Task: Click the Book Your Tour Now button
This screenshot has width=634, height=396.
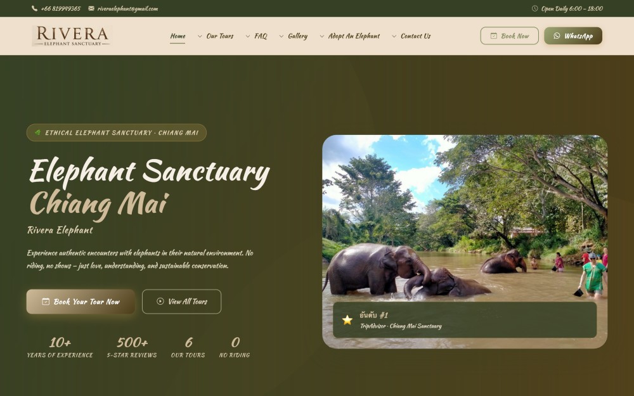Action: pos(81,302)
